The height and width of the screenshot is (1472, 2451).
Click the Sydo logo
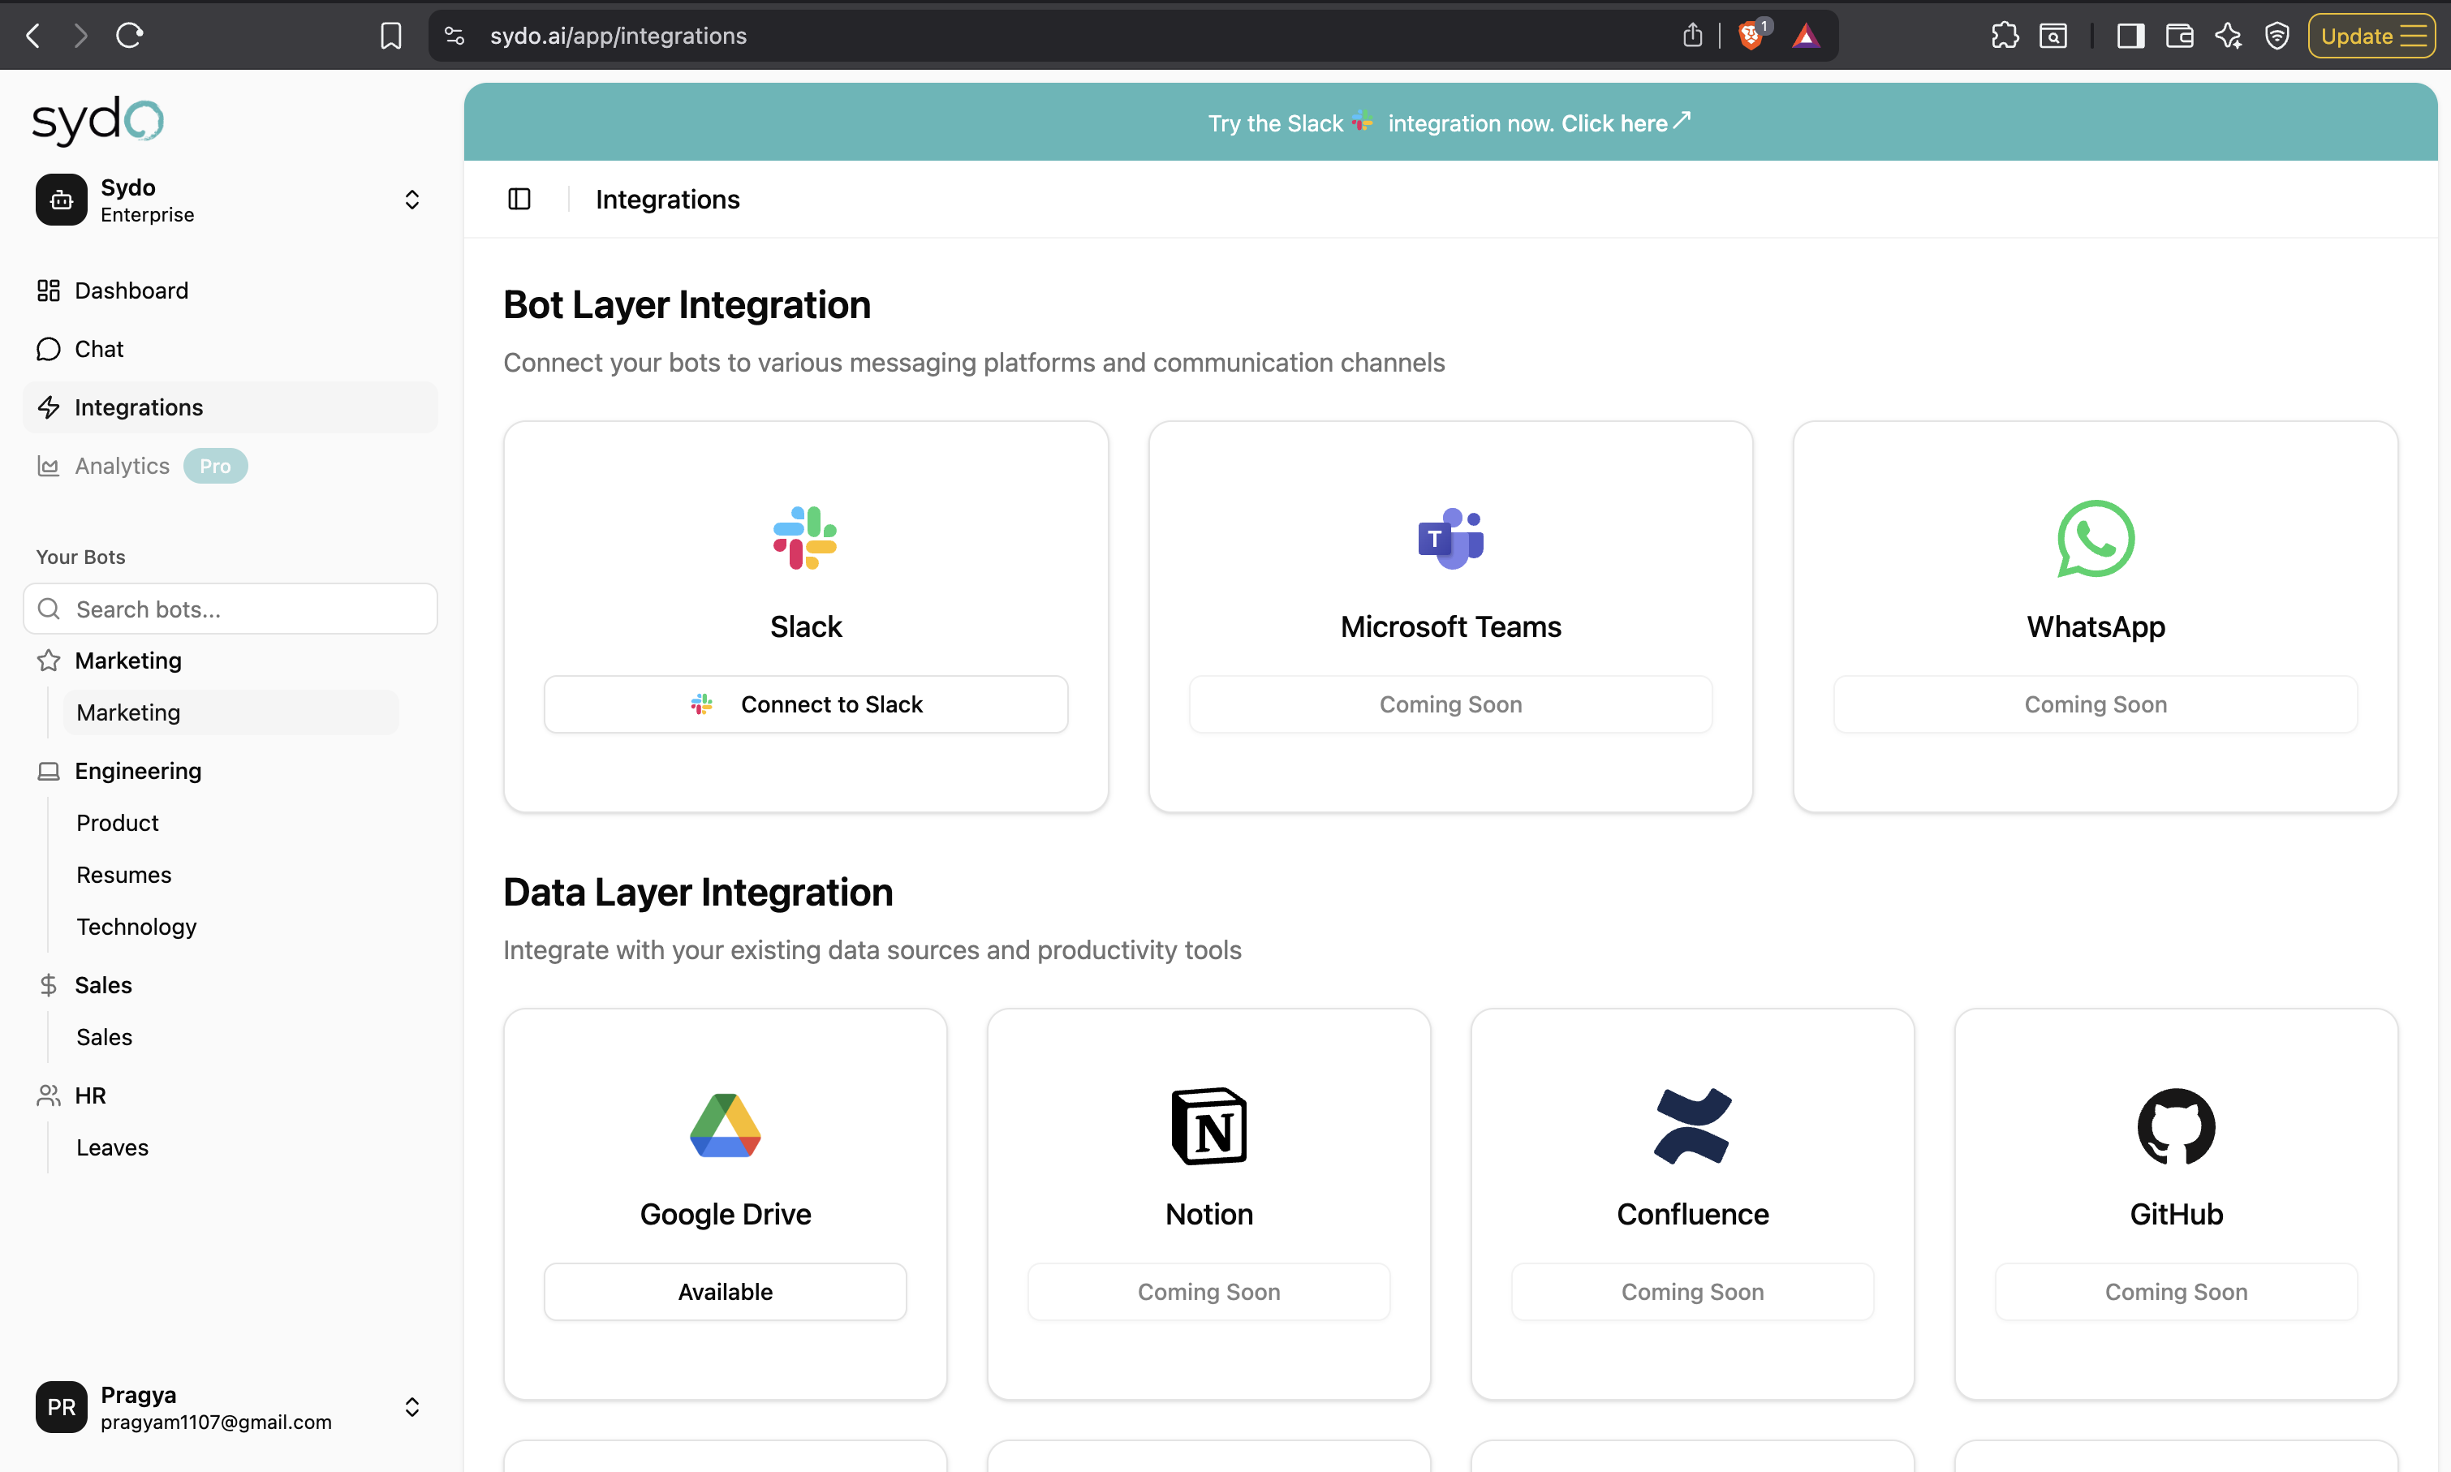tap(97, 121)
